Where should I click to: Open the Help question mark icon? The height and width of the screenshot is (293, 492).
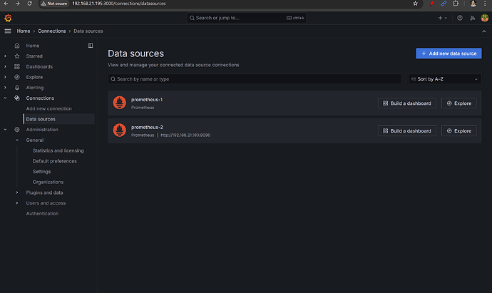[459, 17]
